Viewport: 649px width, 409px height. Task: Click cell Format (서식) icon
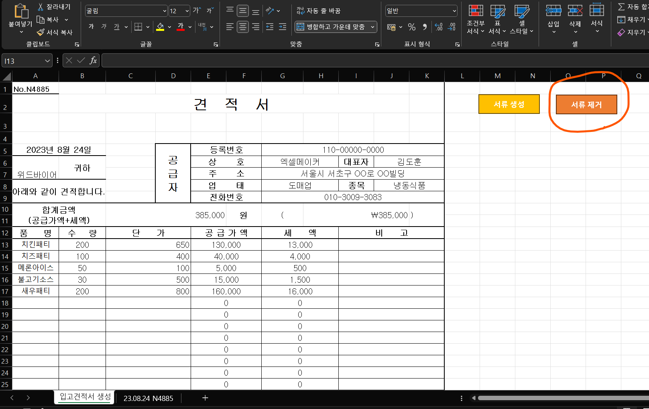(597, 10)
